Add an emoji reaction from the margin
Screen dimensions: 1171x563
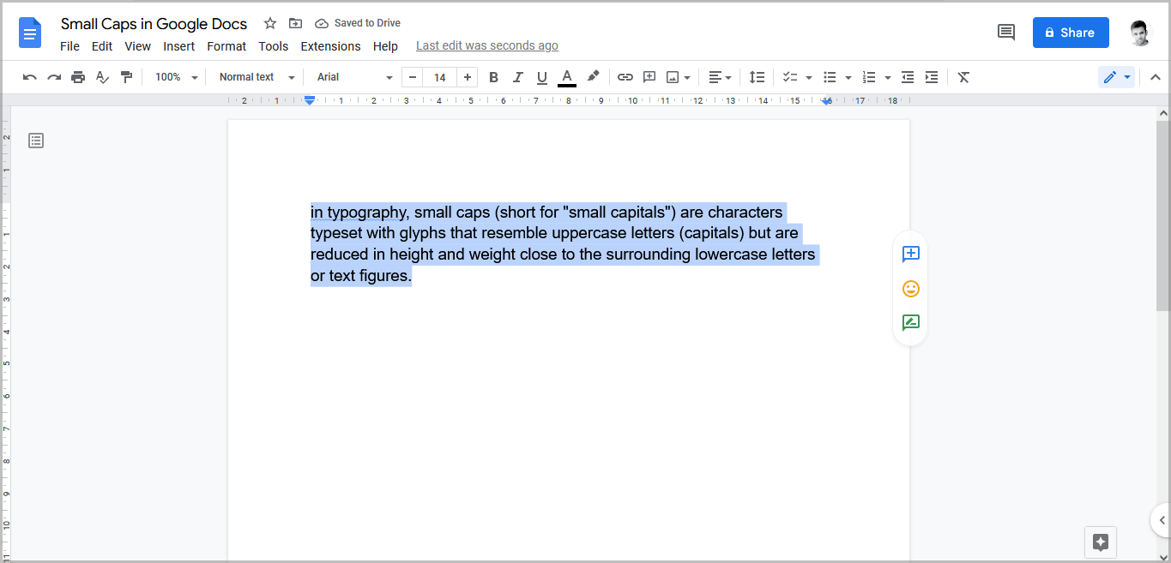(x=910, y=289)
